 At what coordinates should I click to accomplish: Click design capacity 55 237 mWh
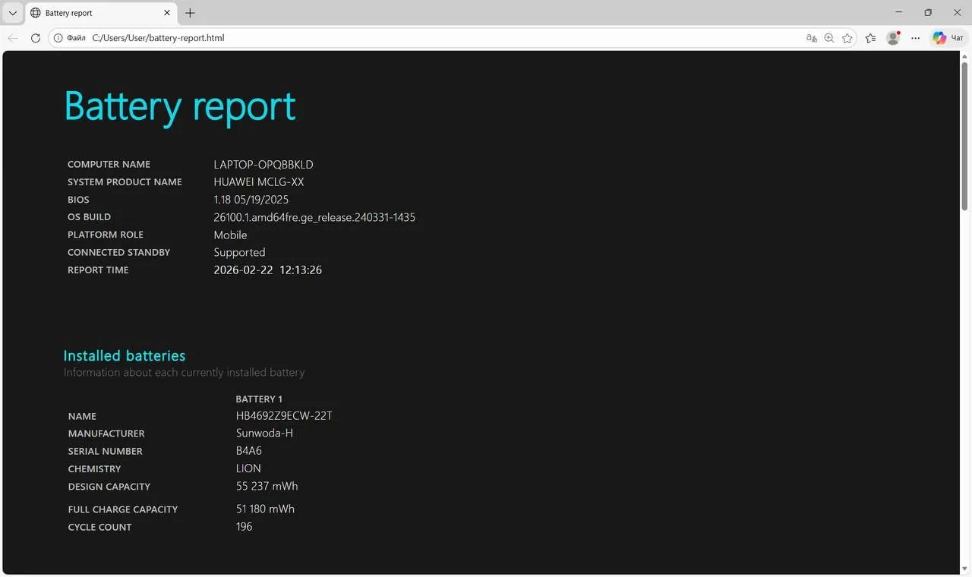[x=267, y=486]
